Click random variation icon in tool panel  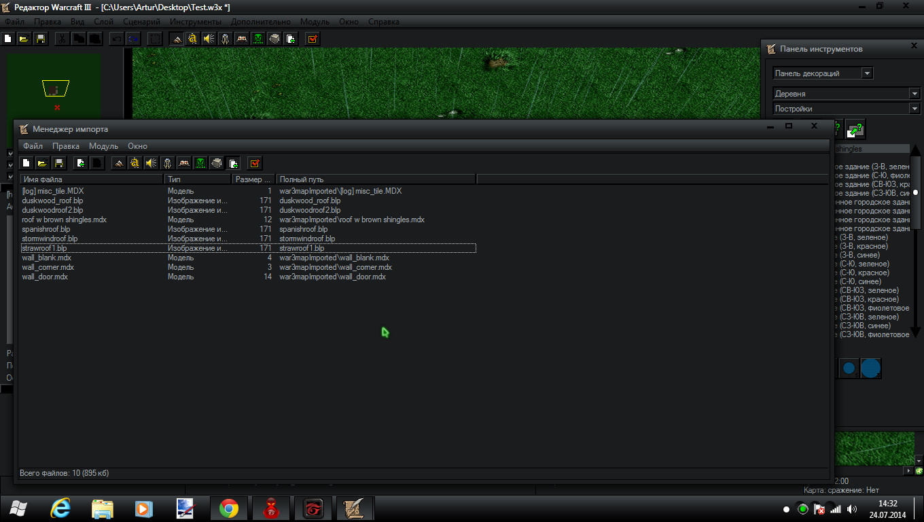855,128
